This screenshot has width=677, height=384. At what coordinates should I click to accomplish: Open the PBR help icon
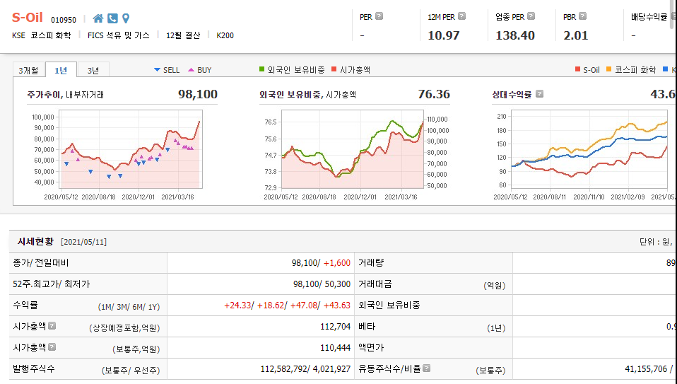(x=583, y=16)
